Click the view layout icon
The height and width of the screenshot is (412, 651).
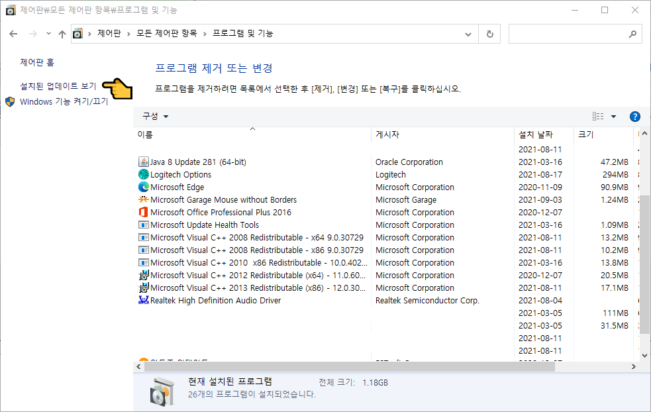598,117
